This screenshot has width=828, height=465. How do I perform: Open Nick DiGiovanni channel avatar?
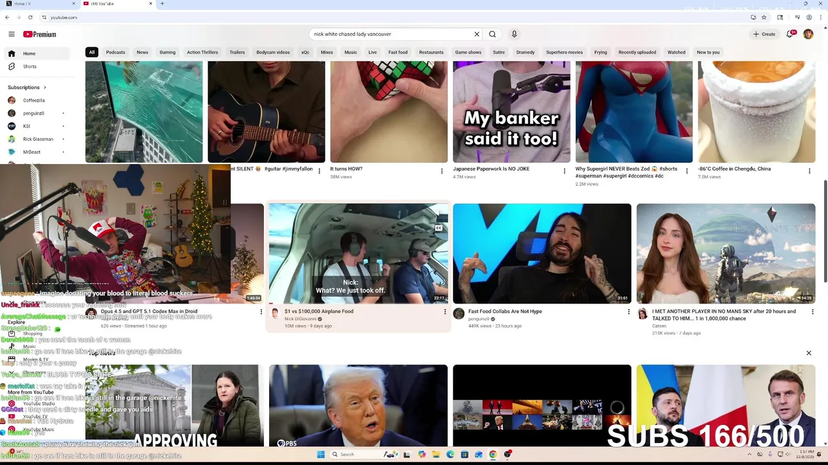point(275,314)
